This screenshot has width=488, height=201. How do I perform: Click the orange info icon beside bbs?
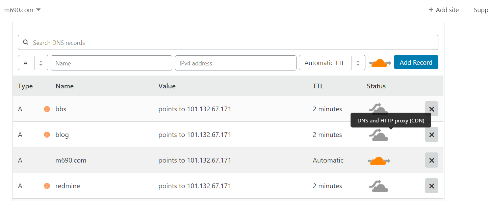47,109
